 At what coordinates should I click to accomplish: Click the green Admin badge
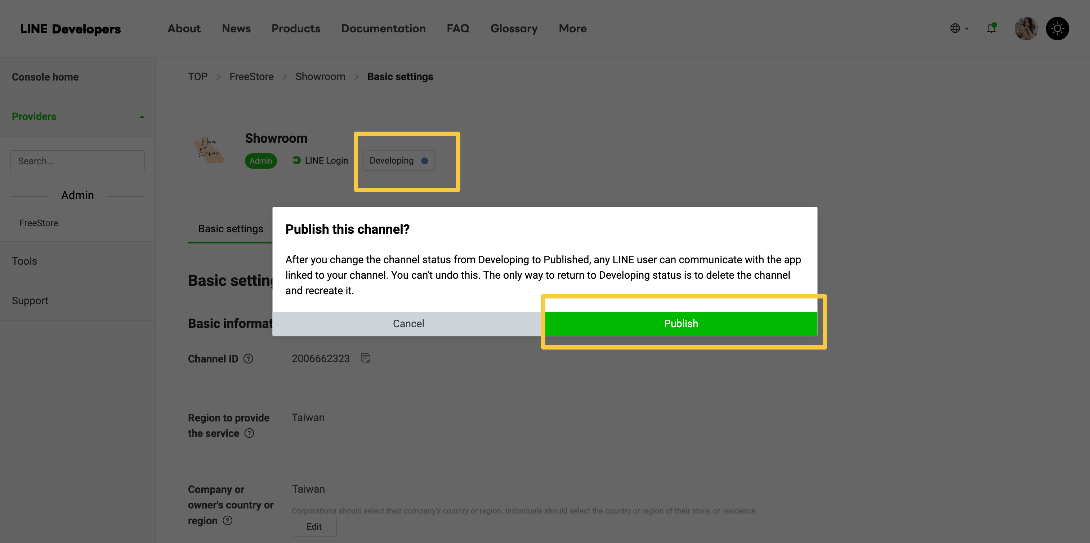tap(261, 161)
